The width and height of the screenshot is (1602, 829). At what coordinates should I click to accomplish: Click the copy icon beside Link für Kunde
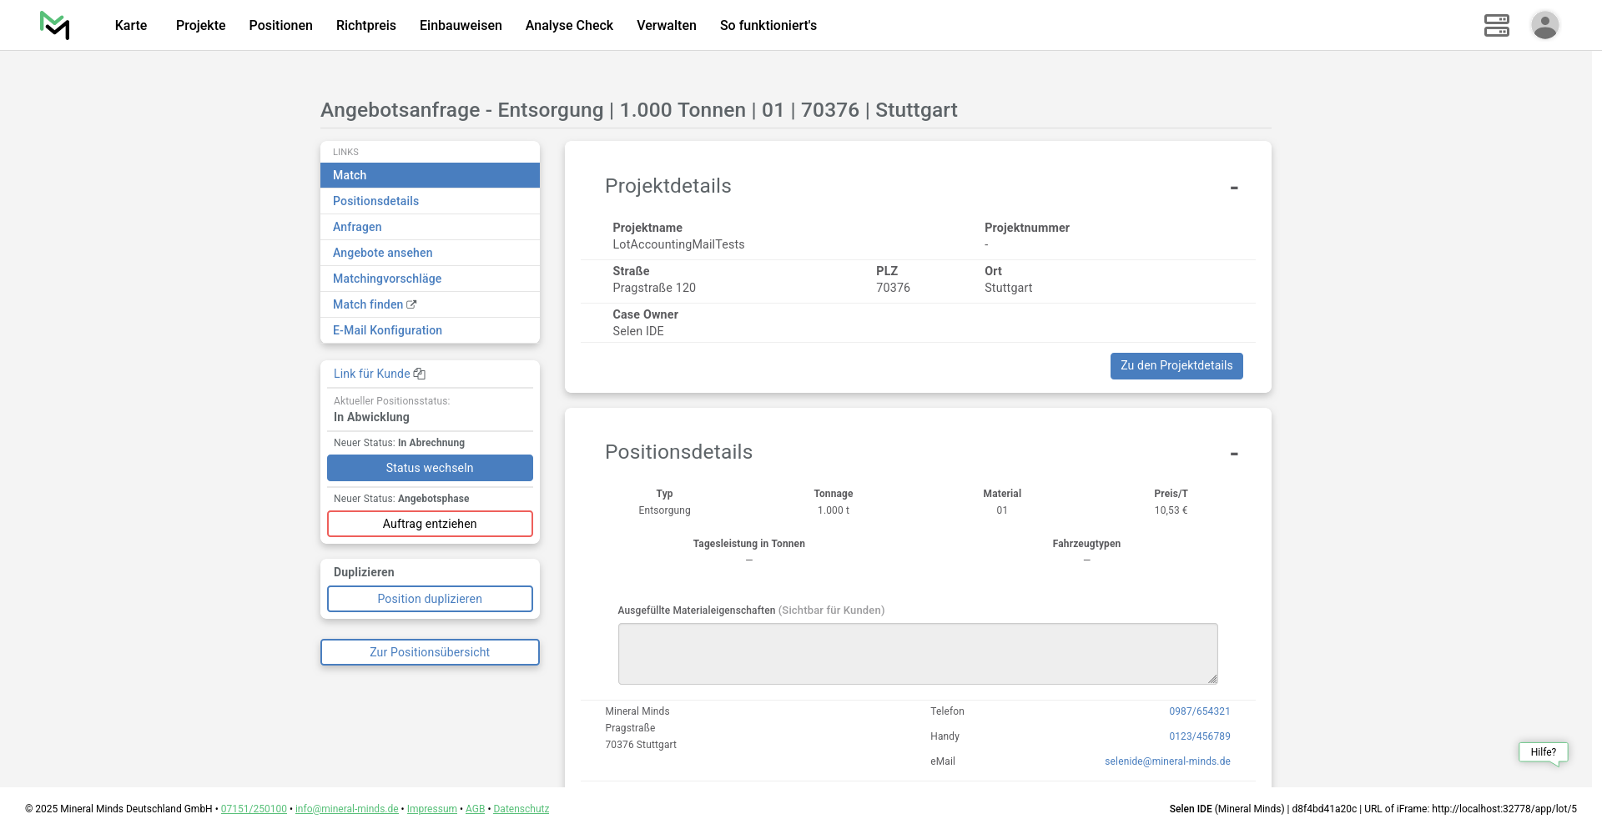[x=420, y=374]
